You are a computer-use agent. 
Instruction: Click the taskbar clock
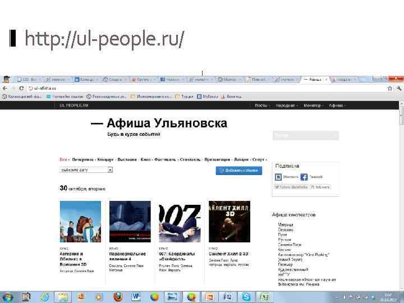coord(388,297)
